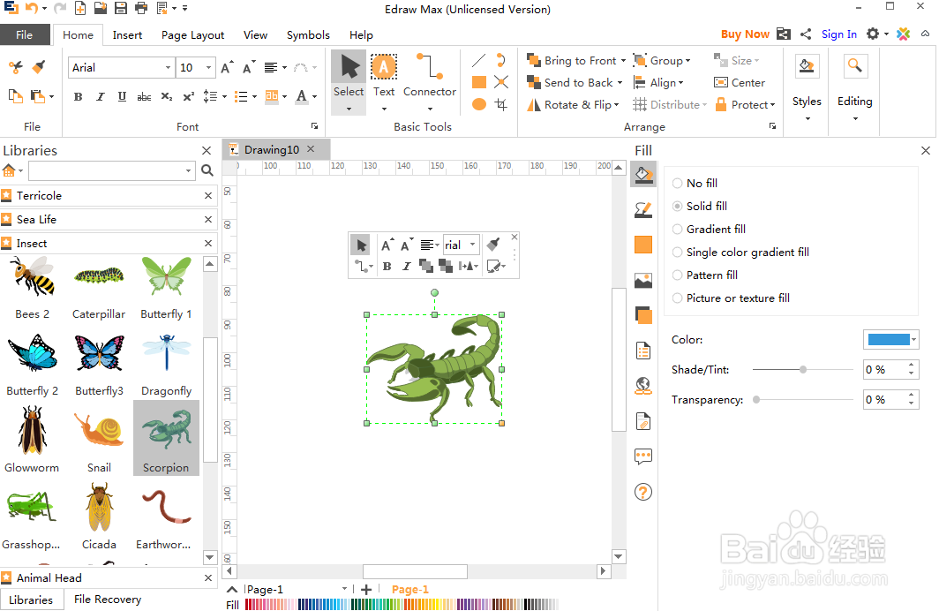Toggle bold in the Font group

(78, 96)
